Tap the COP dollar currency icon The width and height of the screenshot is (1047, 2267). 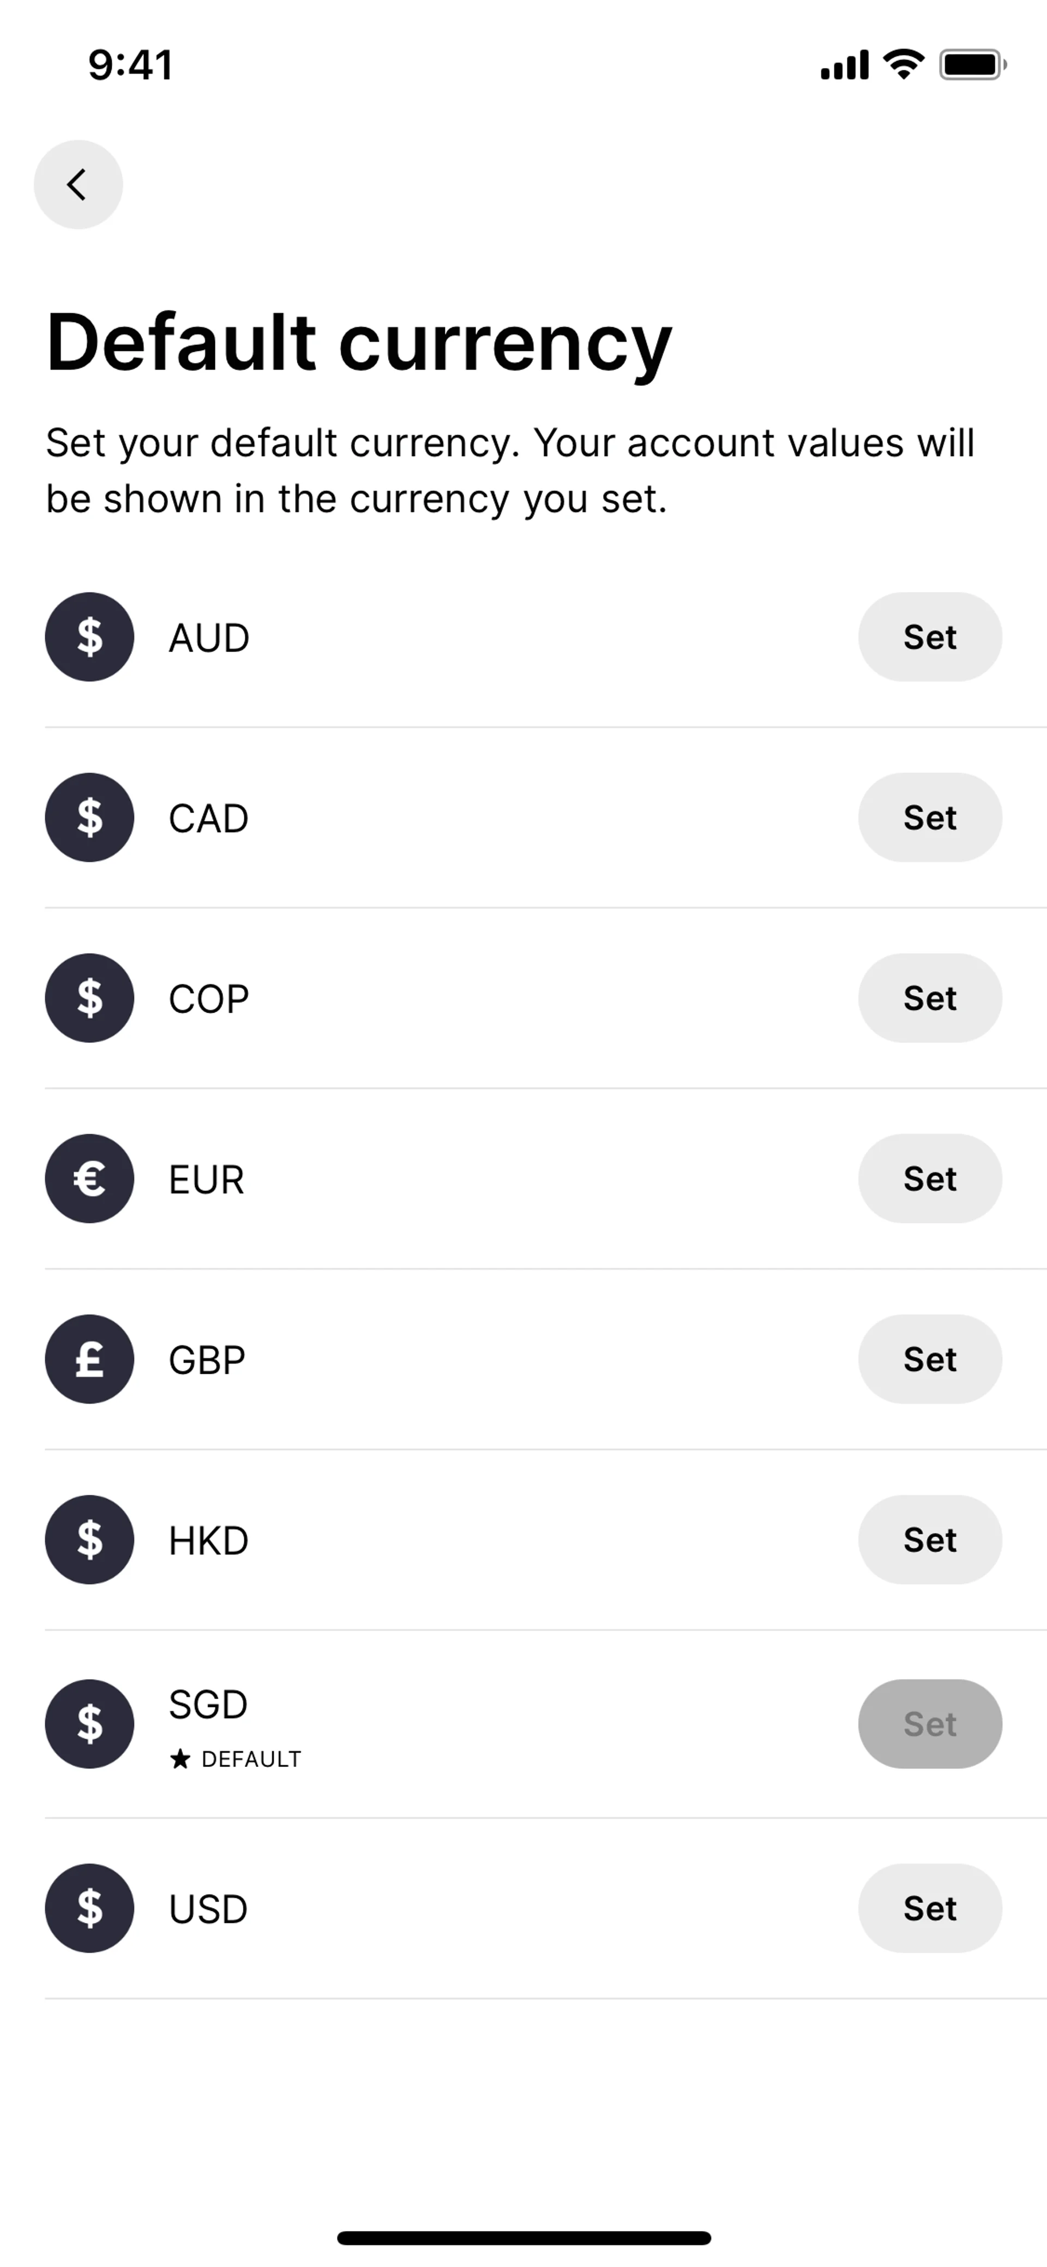tap(90, 998)
